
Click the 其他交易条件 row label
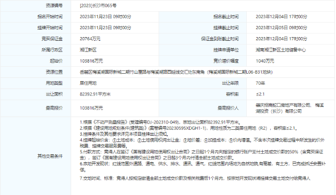pos(50,156)
